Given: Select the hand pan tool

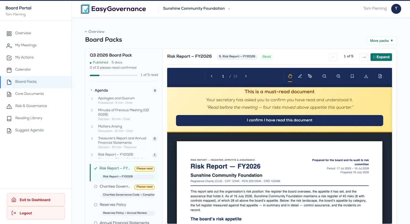Looking at the screenshot, I should [290, 76].
